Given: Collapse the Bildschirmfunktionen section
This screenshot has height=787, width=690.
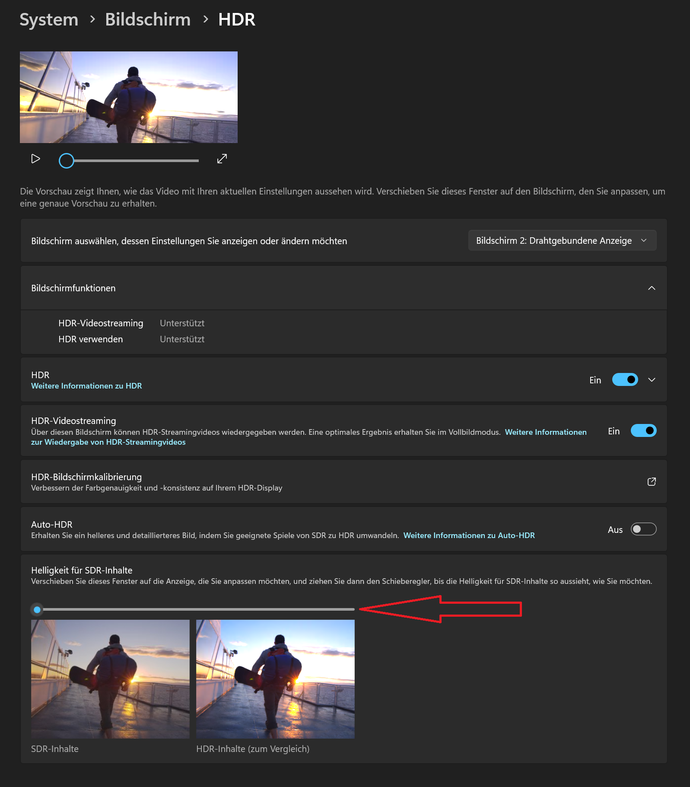Looking at the screenshot, I should (652, 288).
